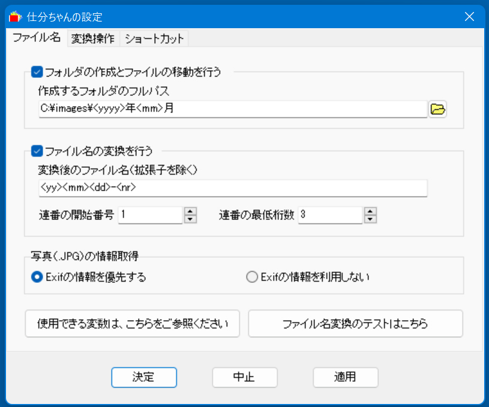Increase 連番の最低桁数 with up arrow
This screenshot has width=489, height=407.
coord(371,211)
